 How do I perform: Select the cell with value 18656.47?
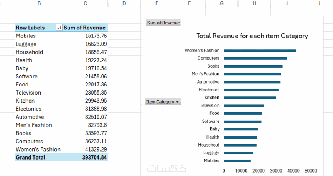click(x=86, y=52)
